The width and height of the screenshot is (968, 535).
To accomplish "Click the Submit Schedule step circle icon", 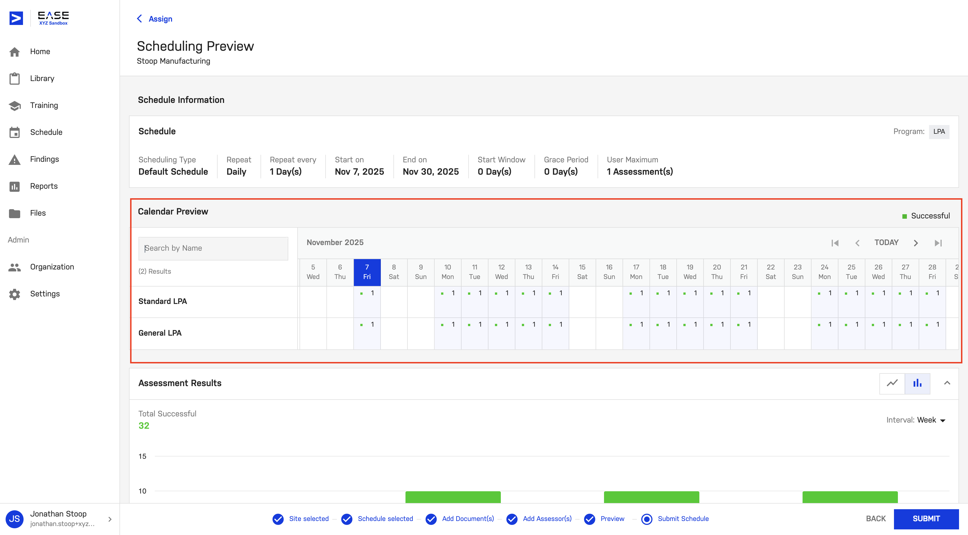I will (x=647, y=519).
